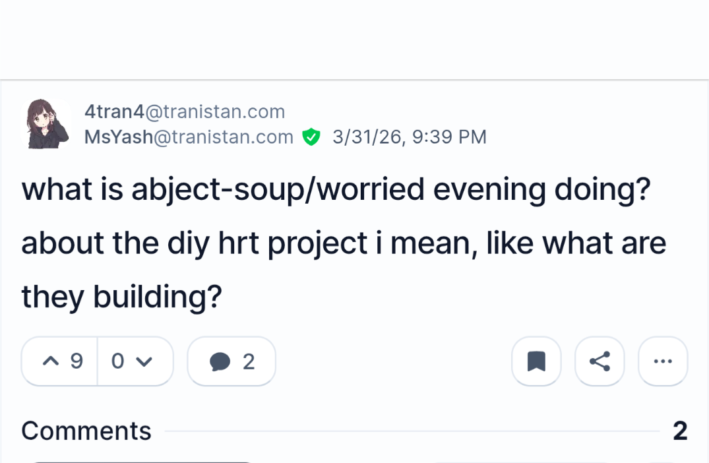The width and height of the screenshot is (709, 463).
Task: Open comments via the speech bubble icon
Action: click(220, 361)
